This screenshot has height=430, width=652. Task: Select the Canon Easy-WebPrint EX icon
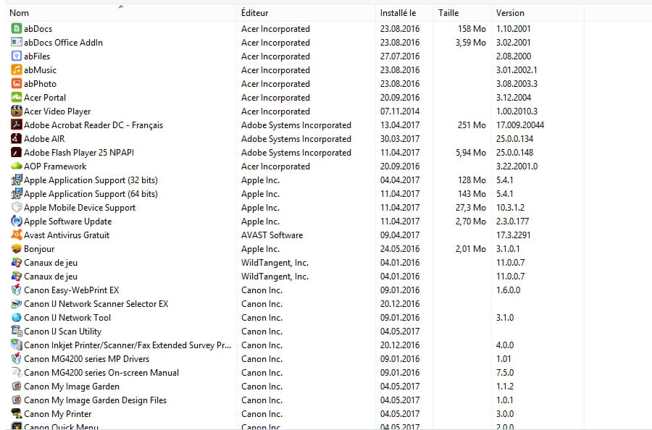click(x=16, y=290)
